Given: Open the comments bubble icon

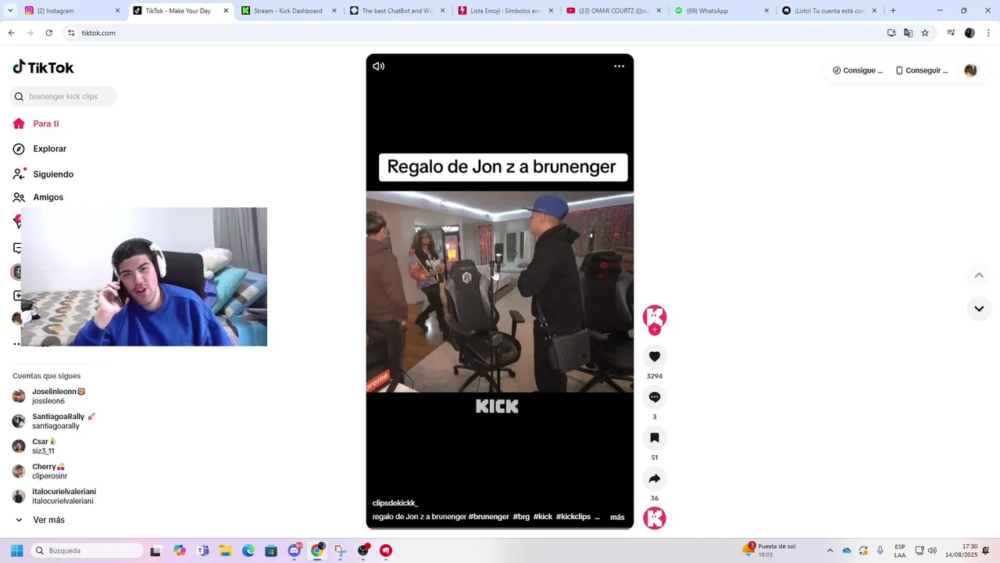Looking at the screenshot, I should click(x=655, y=397).
